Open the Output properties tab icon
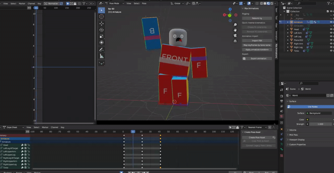This screenshot has height=173, width=334. [282, 101]
